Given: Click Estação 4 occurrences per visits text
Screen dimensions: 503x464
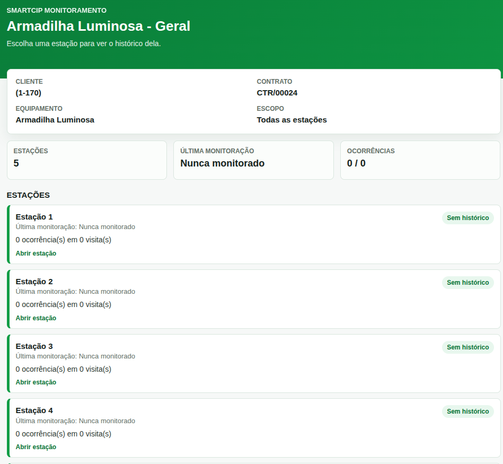Looking at the screenshot, I should [x=64, y=434].
